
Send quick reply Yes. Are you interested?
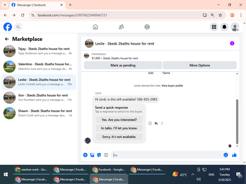(119, 120)
